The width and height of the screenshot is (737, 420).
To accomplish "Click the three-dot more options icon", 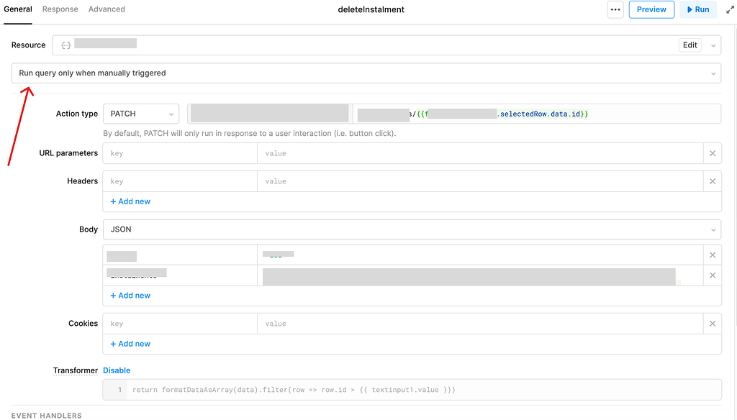I will tap(615, 9).
